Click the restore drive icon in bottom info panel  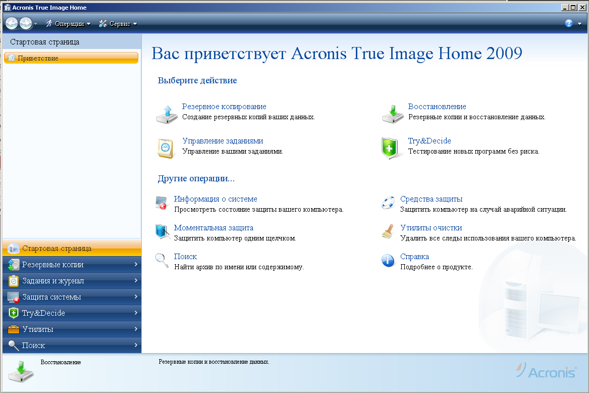[21, 372]
